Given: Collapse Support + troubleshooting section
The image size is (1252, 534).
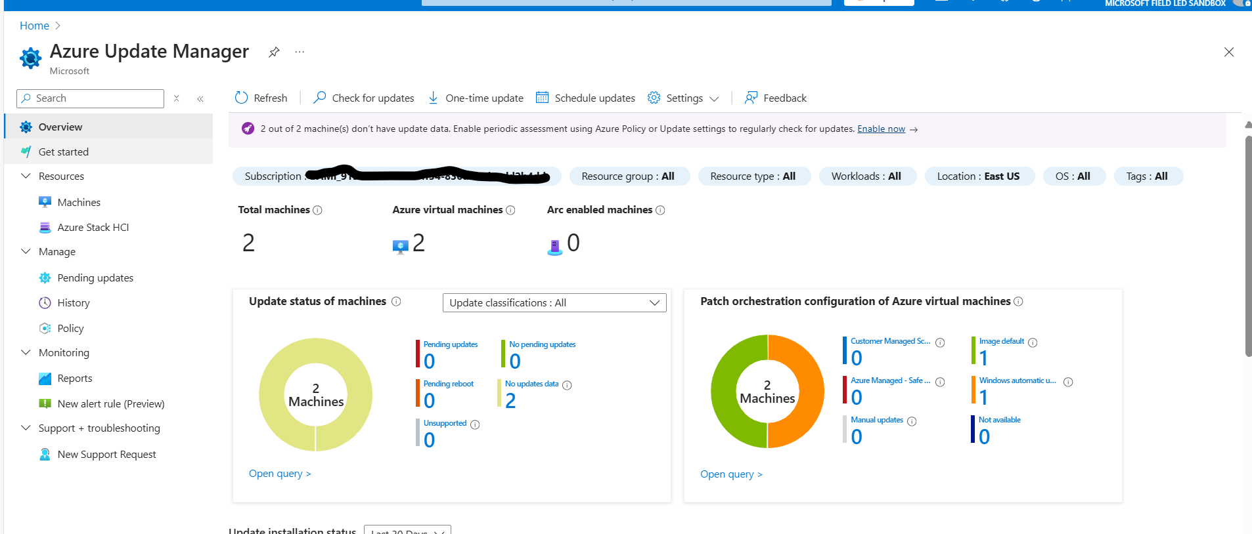Looking at the screenshot, I should click(x=26, y=428).
